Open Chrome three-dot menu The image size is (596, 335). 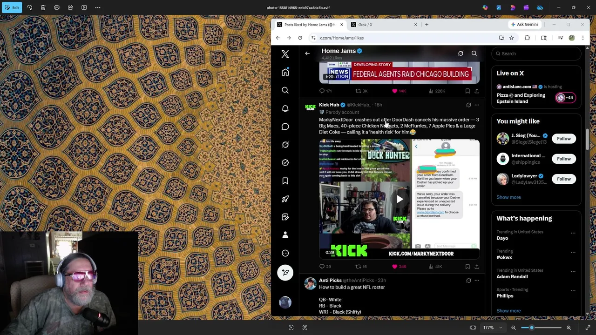point(582,38)
